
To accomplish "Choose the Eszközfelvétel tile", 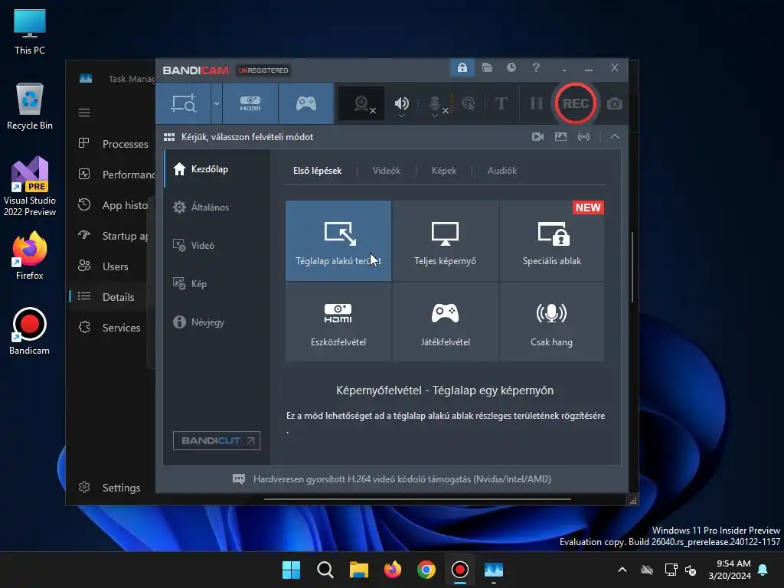I will [x=338, y=322].
